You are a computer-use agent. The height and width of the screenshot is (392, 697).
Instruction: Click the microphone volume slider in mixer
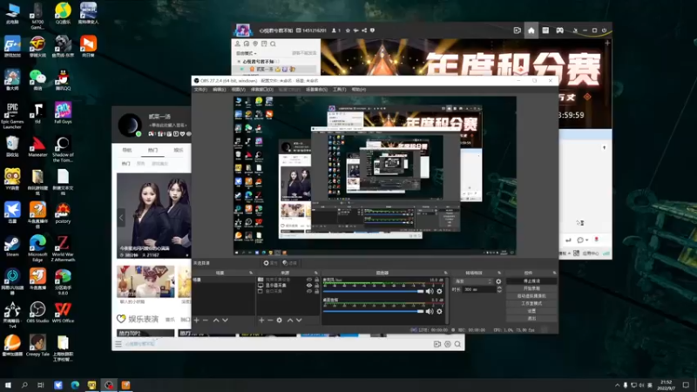click(x=374, y=292)
